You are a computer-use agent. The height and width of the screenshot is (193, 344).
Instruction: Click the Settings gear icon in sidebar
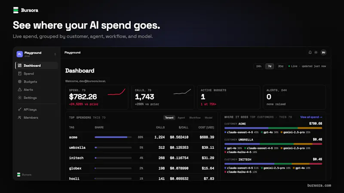coord(20,98)
